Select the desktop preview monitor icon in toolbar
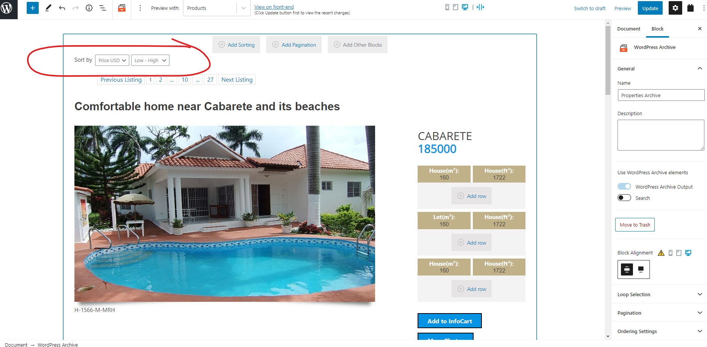 tap(465, 7)
